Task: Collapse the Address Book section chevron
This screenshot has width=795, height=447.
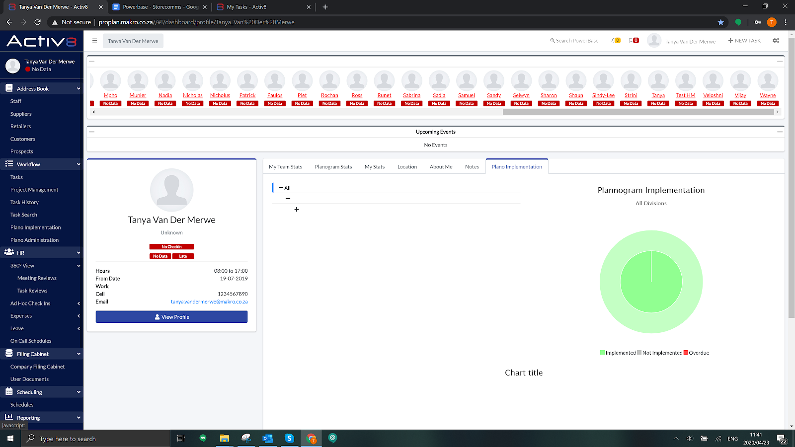Action: pyautogui.click(x=79, y=88)
